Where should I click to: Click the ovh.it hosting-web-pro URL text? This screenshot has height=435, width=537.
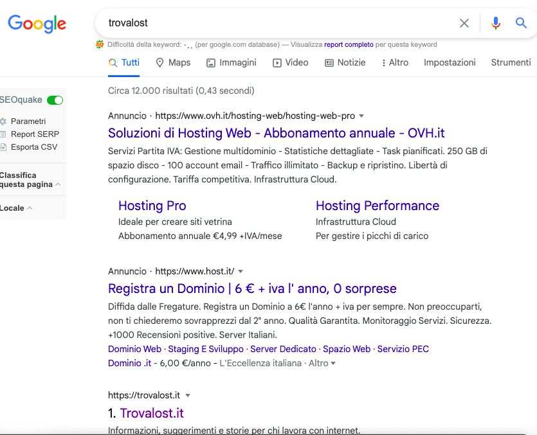point(255,116)
